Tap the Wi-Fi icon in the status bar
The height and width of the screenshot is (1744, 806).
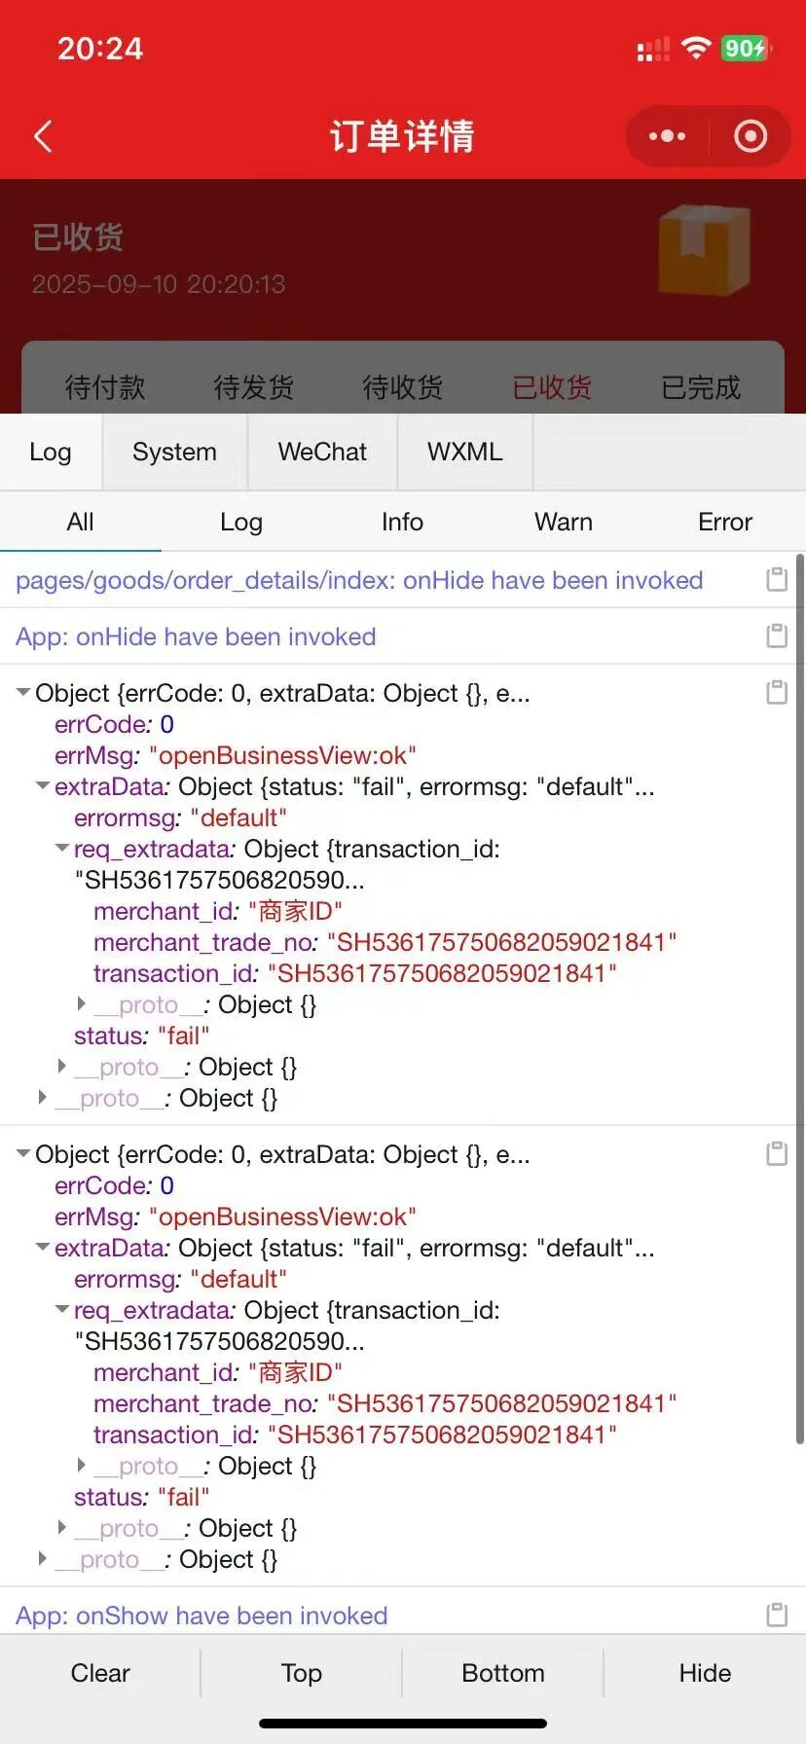click(x=696, y=48)
